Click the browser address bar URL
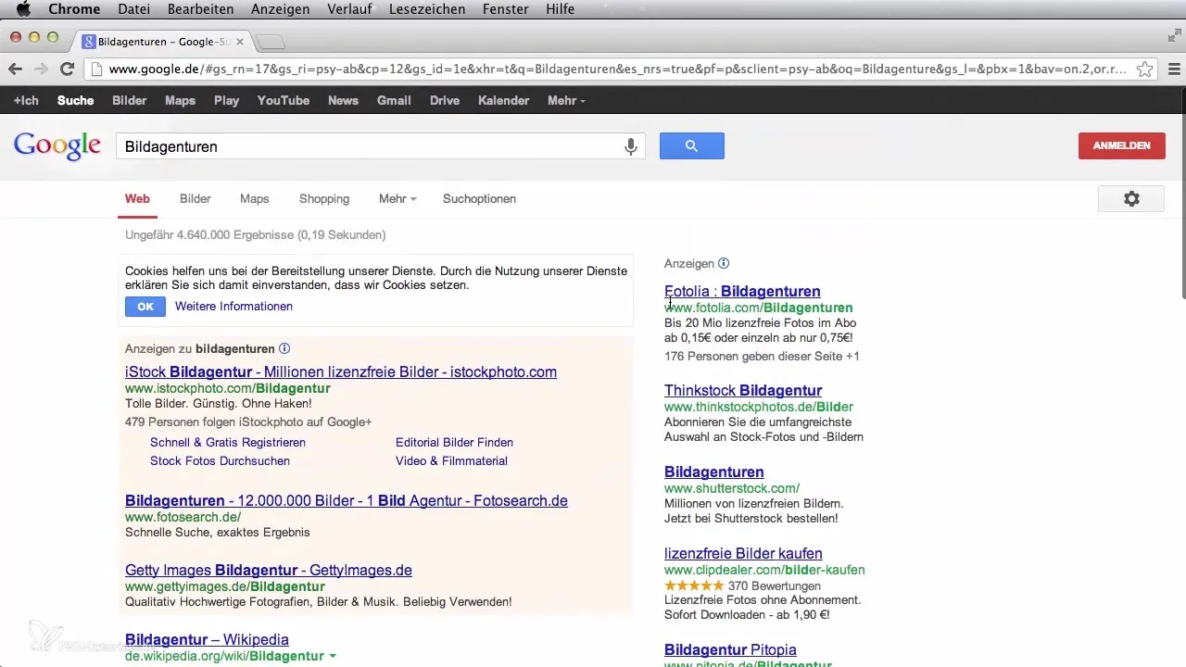The height and width of the screenshot is (667, 1186). tap(616, 69)
